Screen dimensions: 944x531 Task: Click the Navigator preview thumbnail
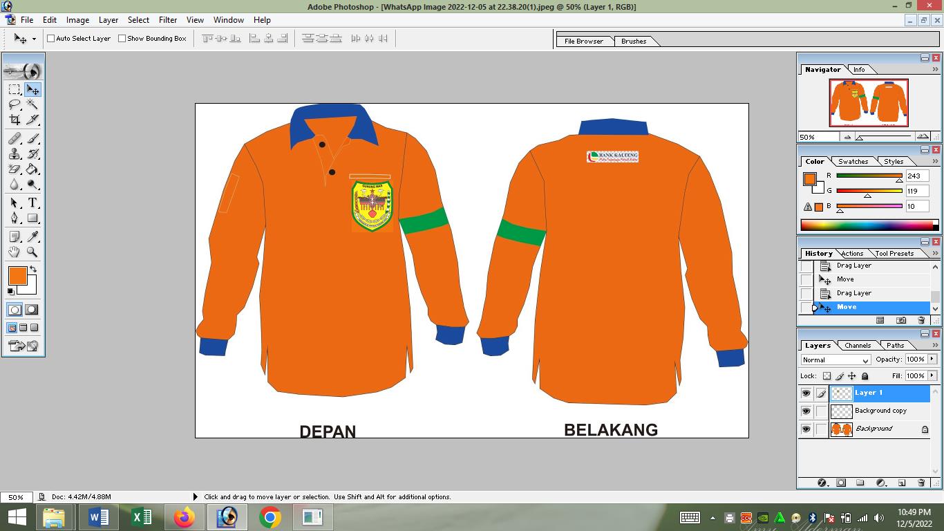coord(869,102)
